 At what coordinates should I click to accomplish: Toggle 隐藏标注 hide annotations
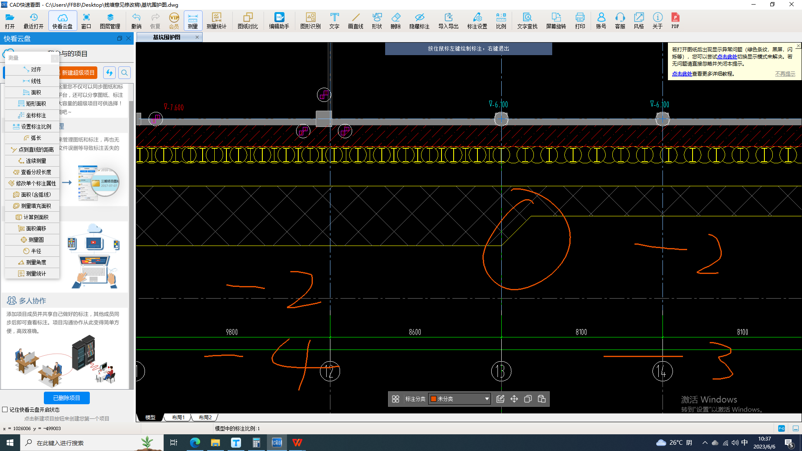click(419, 20)
